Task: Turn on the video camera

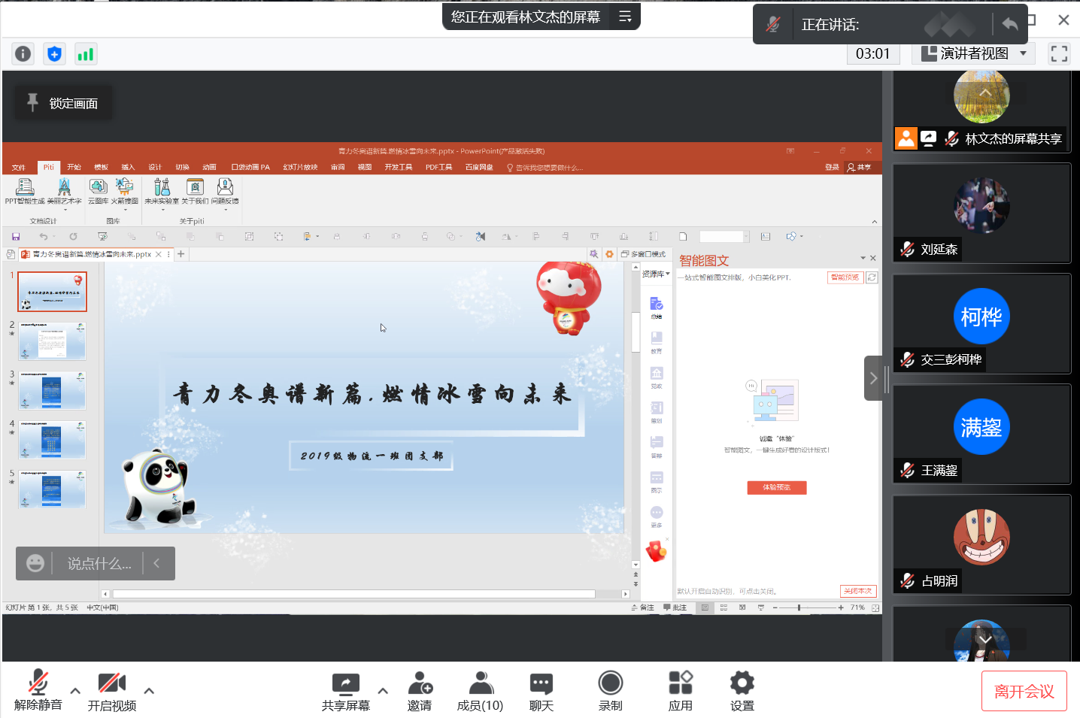Action: tap(111, 691)
